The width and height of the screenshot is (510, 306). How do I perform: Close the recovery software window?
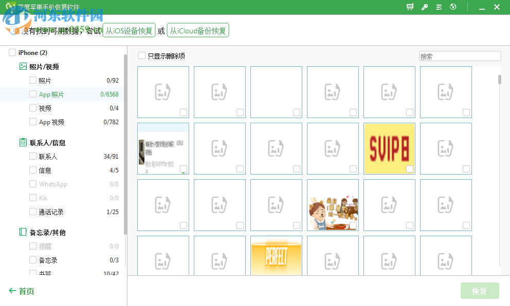[x=497, y=7]
